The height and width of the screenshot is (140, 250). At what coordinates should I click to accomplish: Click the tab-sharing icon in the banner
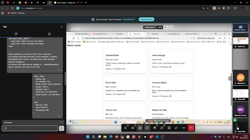tap(93, 19)
